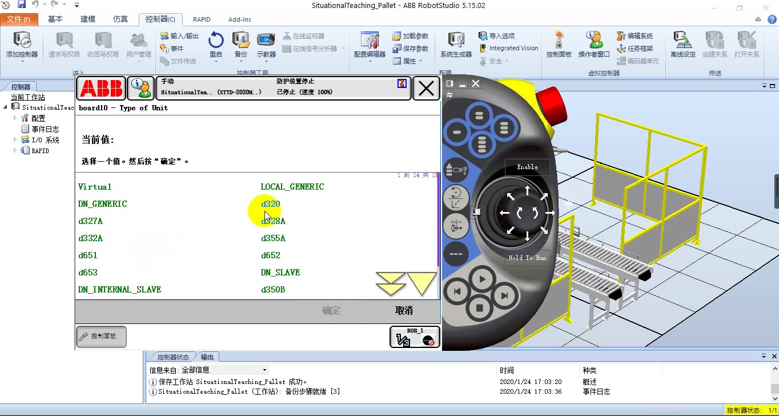Switch to 建模 ribbon tab
Viewport: 779px width, 416px height.
tap(88, 19)
